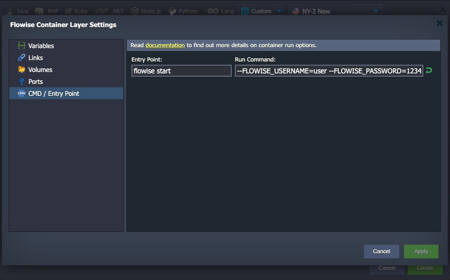Focus the Run Command input field

pos(329,71)
